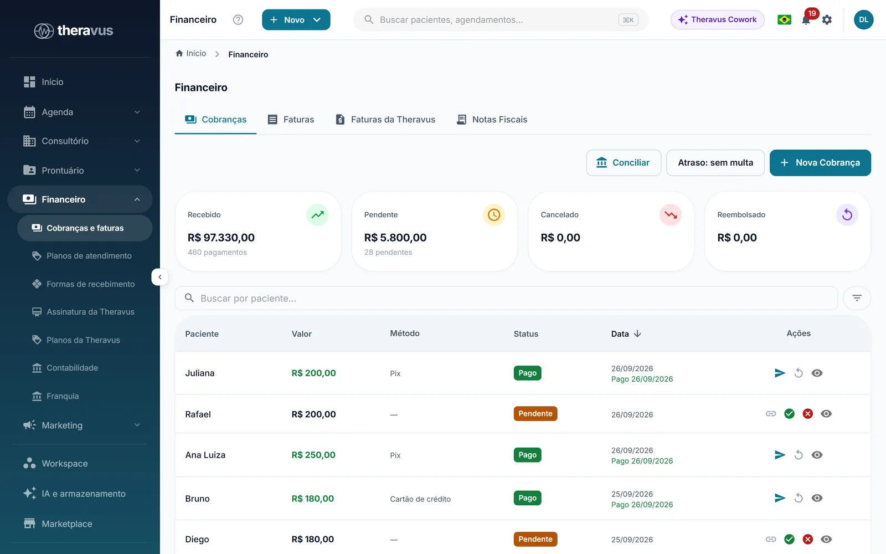
Task: View Juliana's charge with eye icon
Action: tap(817, 373)
